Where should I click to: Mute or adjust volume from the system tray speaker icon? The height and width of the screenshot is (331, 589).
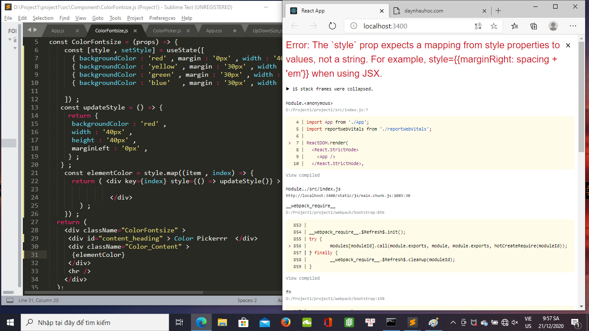(x=515, y=322)
